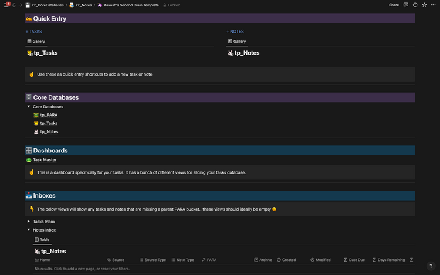Expand the Tasks Inbox toggle
This screenshot has width=440, height=275.
[29, 222]
